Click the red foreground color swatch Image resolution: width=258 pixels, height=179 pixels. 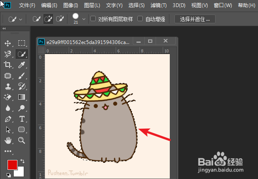point(12,165)
